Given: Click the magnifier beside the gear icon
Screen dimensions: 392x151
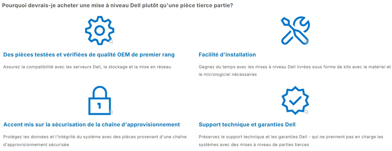Looking at the screenshot, I should [111, 42].
